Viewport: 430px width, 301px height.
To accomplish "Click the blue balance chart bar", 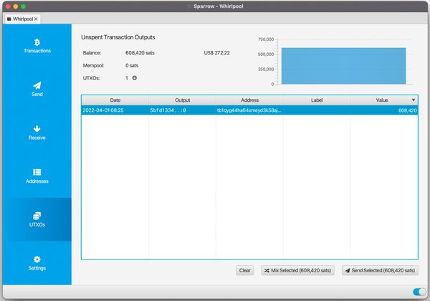I will coord(343,66).
